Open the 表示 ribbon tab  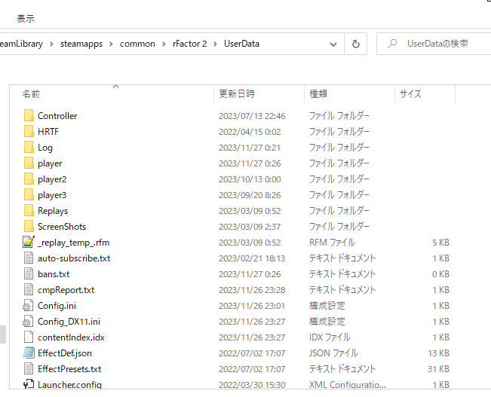(x=26, y=19)
